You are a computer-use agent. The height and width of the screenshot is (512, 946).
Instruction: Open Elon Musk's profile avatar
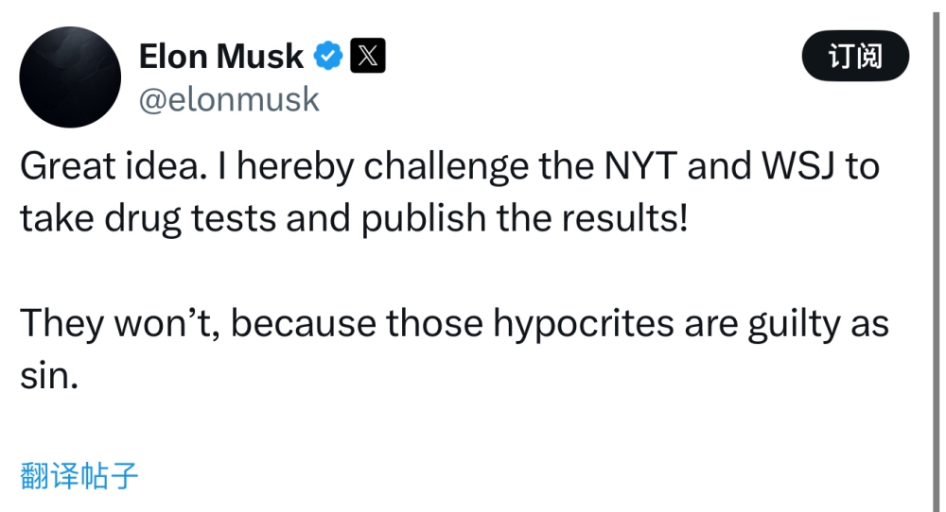pyautogui.click(x=70, y=77)
